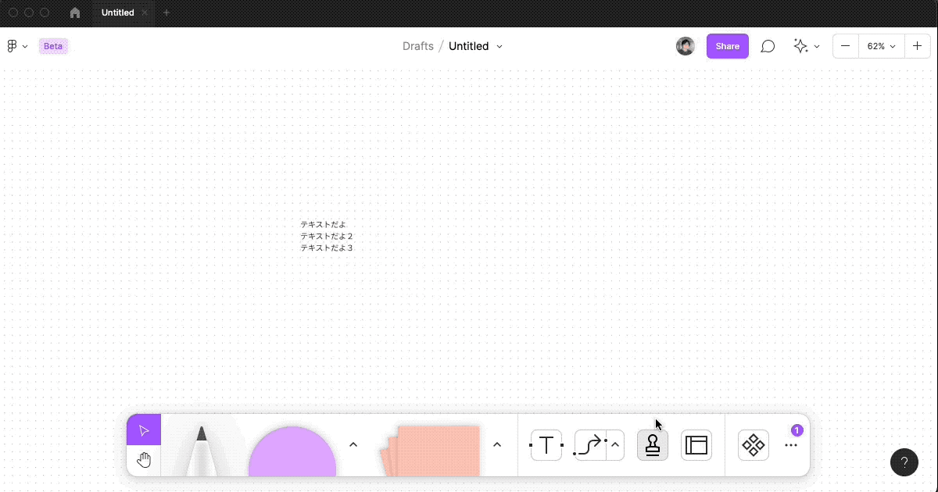Screen dimensions: 938x492
Task: Select the Stamp tool
Action: pos(653,445)
